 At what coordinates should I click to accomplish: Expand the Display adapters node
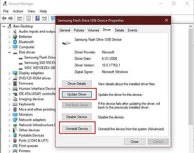click(9, 73)
